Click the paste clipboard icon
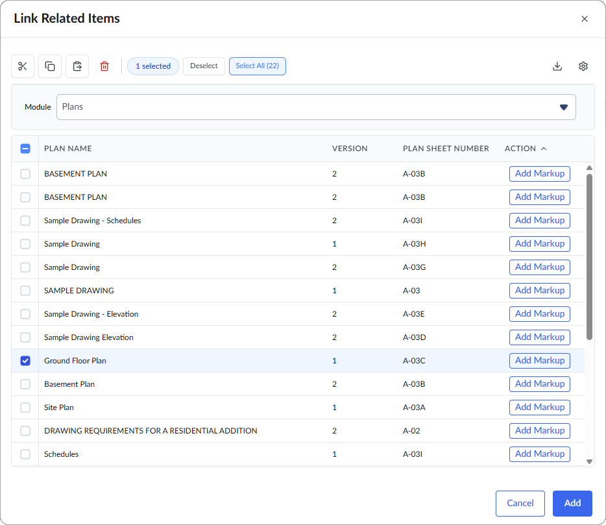 pyautogui.click(x=77, y=66)
